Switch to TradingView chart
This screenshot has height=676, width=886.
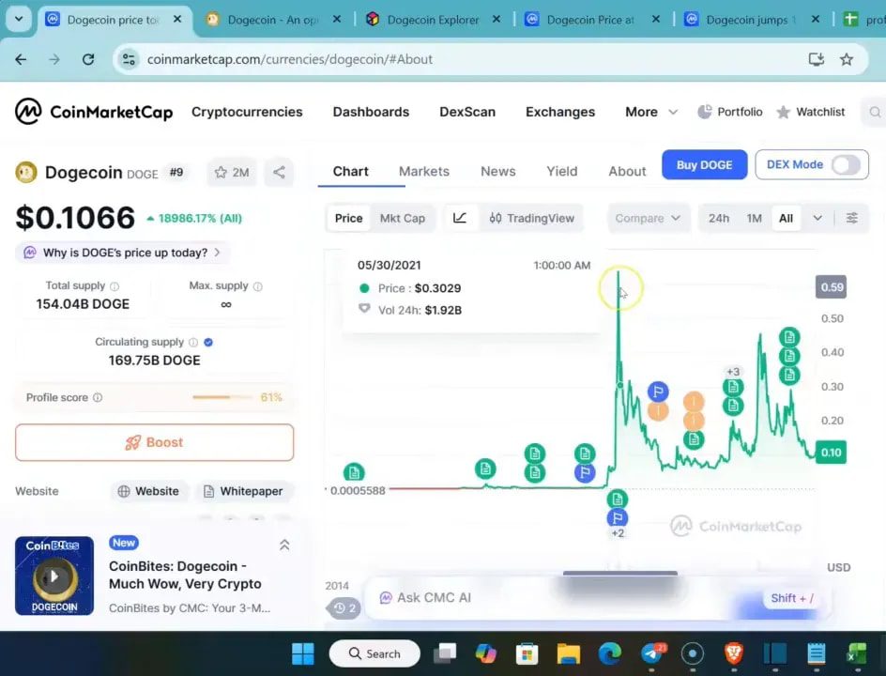(x=532, y=218)
